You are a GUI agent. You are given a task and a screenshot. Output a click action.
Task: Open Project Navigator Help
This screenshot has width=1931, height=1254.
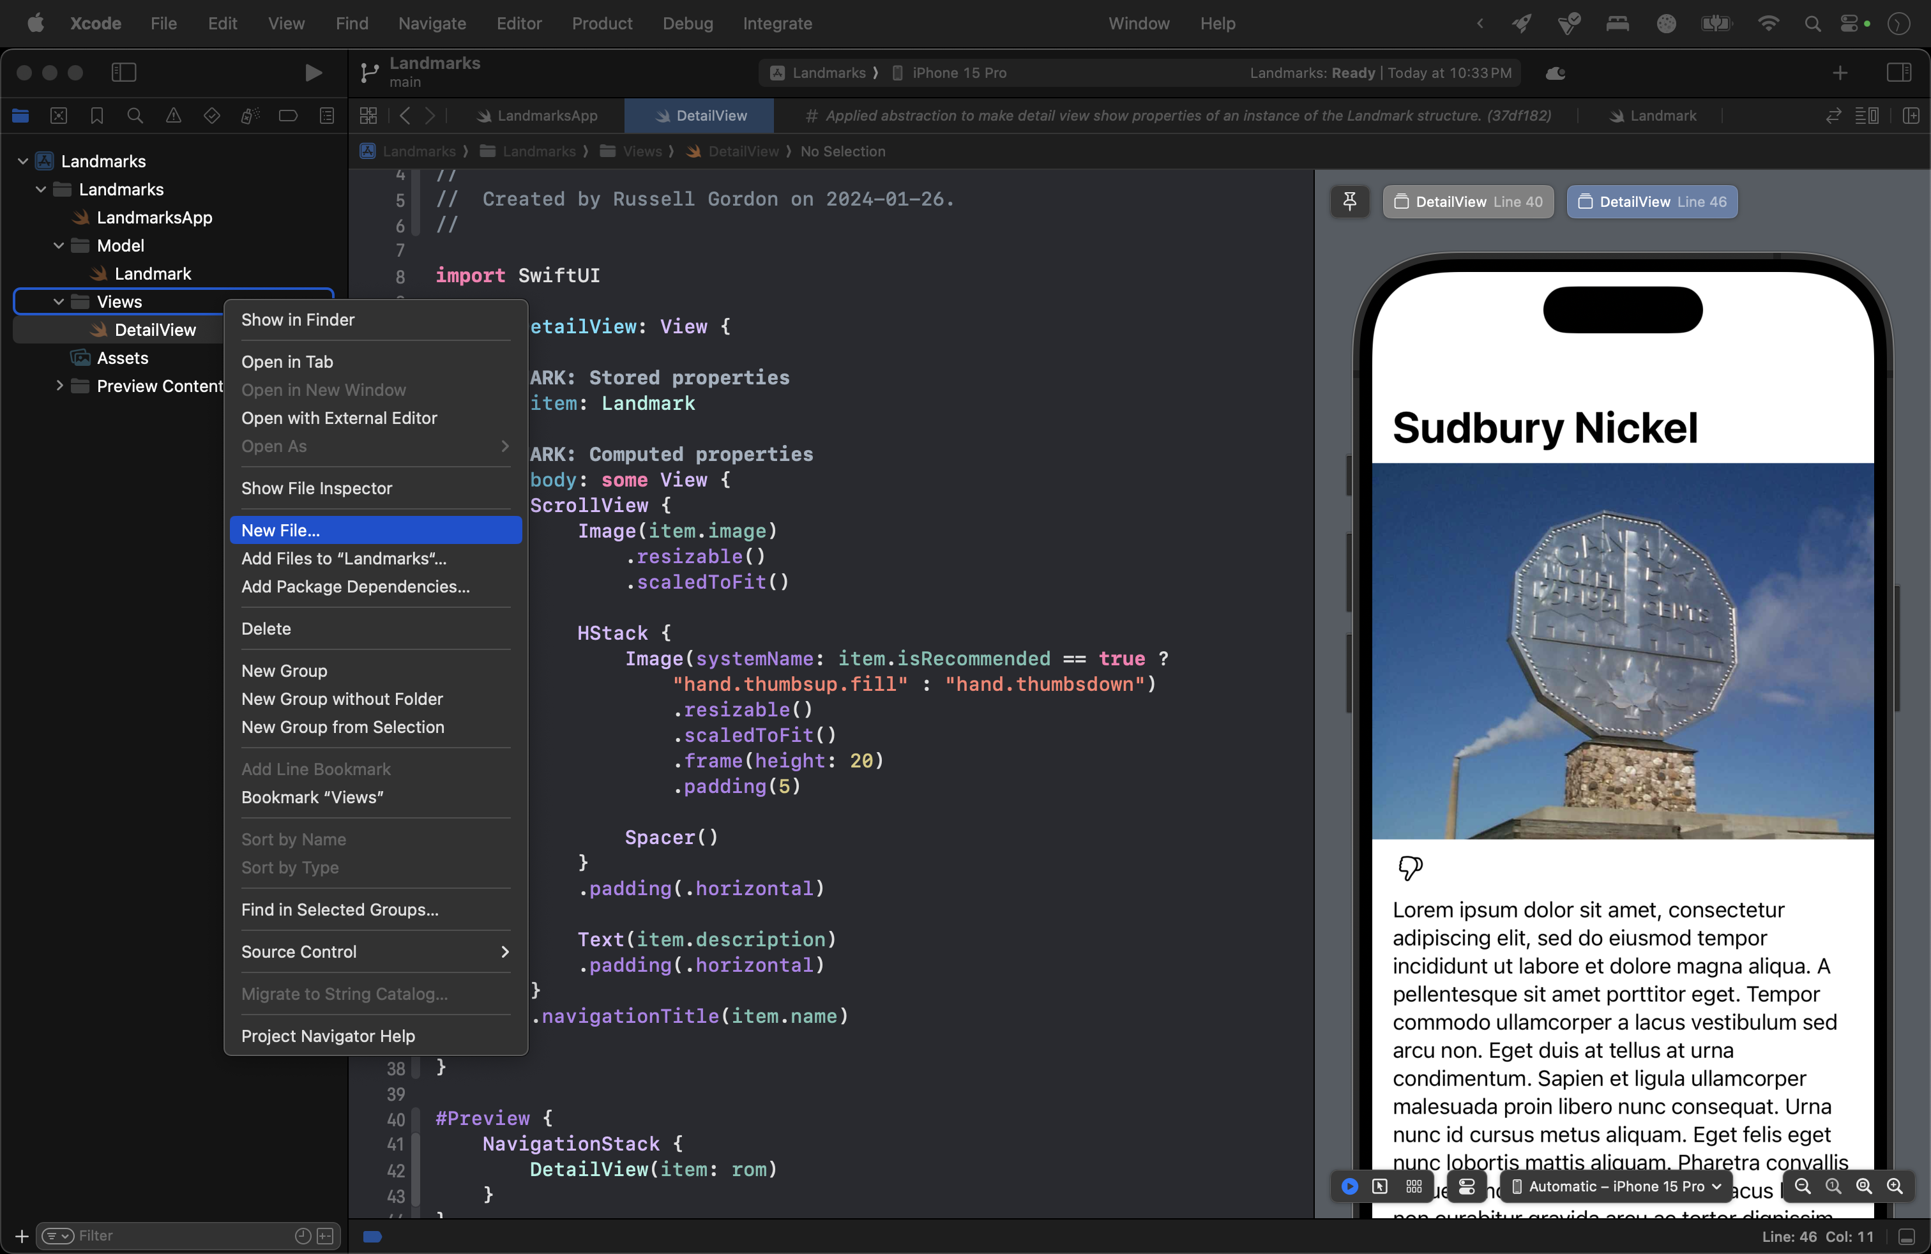coord(326,1036)
